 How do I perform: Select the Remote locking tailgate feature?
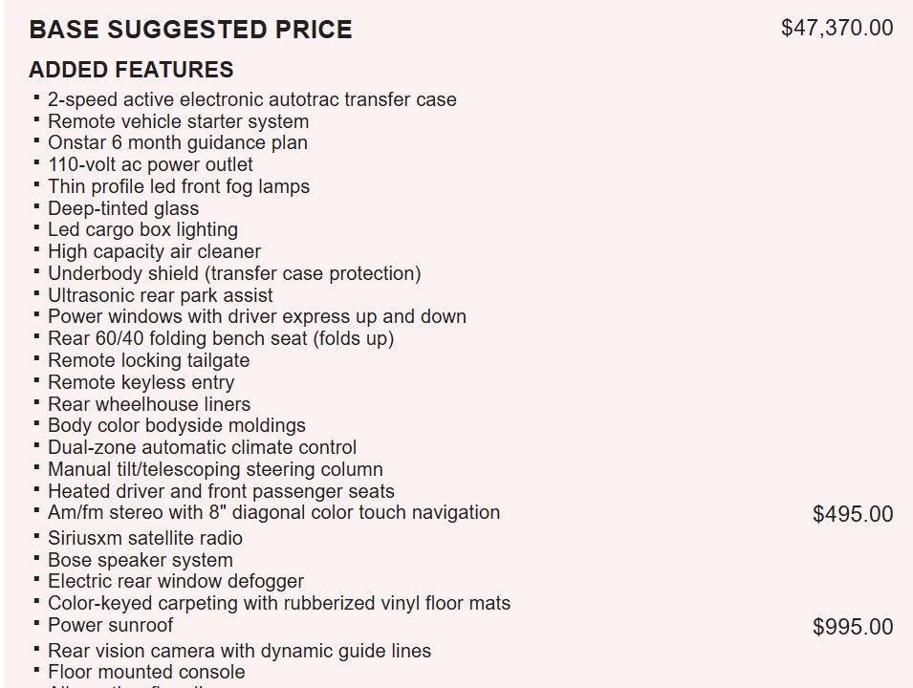148,360
